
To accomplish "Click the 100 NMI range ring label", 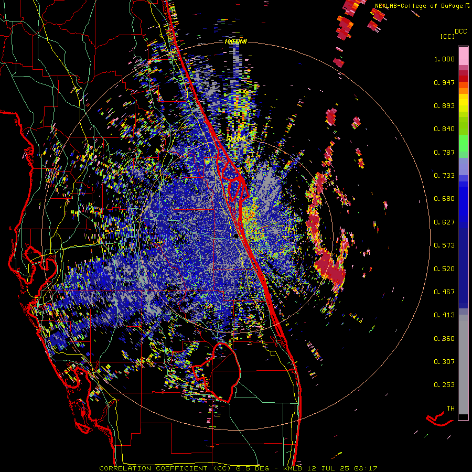I will click(x=235, y=41).
